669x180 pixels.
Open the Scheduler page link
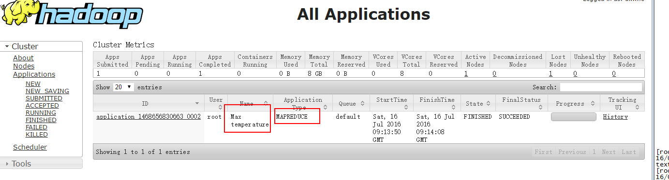(x=30, y=147)
